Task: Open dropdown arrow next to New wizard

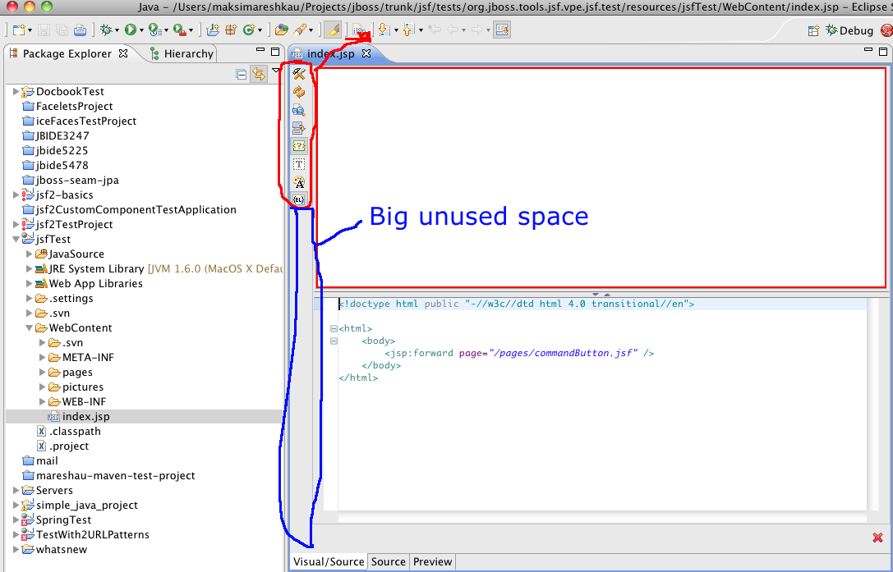Action: tap(30, 30)
